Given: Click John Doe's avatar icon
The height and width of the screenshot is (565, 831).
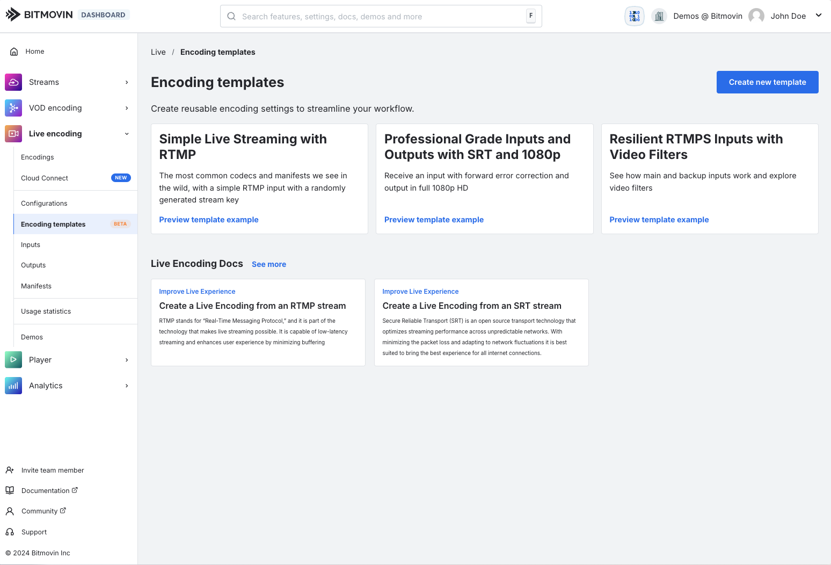Looking at the screenshot, I should pos(756,16).
